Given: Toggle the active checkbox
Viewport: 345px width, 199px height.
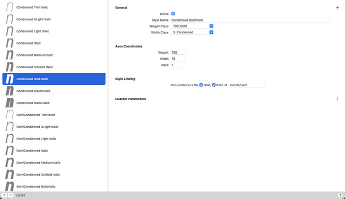Looking at the screenshot, I should pos(173,13).
